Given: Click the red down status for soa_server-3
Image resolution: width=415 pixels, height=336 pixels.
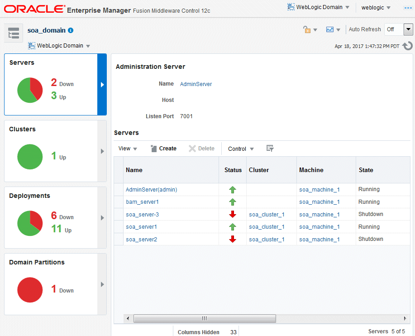Looking at the screenshot, I should click(233, 214).
